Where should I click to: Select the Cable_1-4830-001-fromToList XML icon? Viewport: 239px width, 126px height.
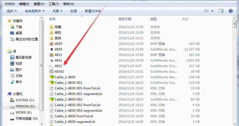(52, 88)
